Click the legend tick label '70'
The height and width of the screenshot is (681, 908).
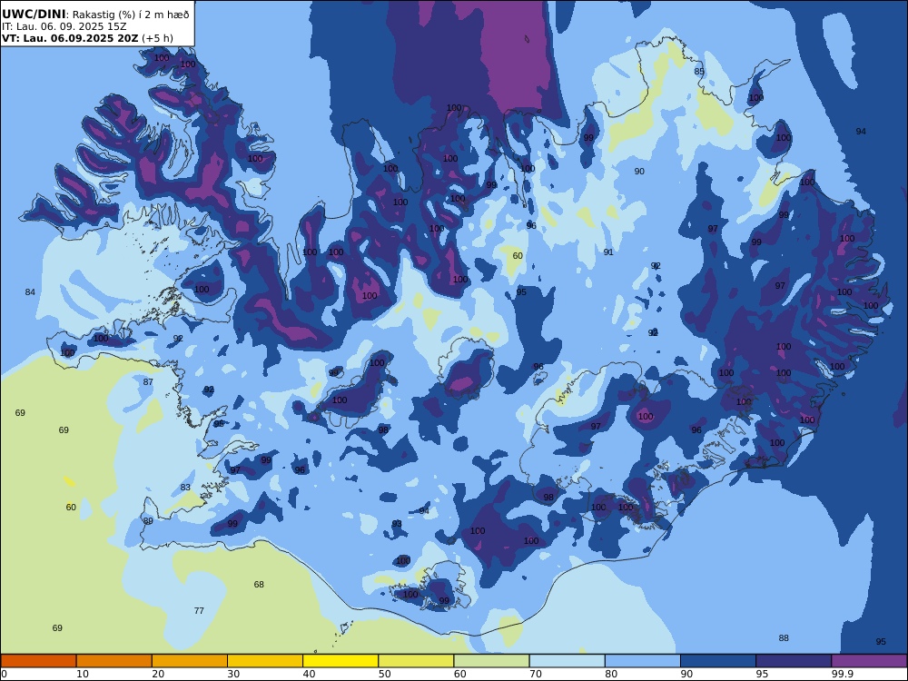point(536,674)
